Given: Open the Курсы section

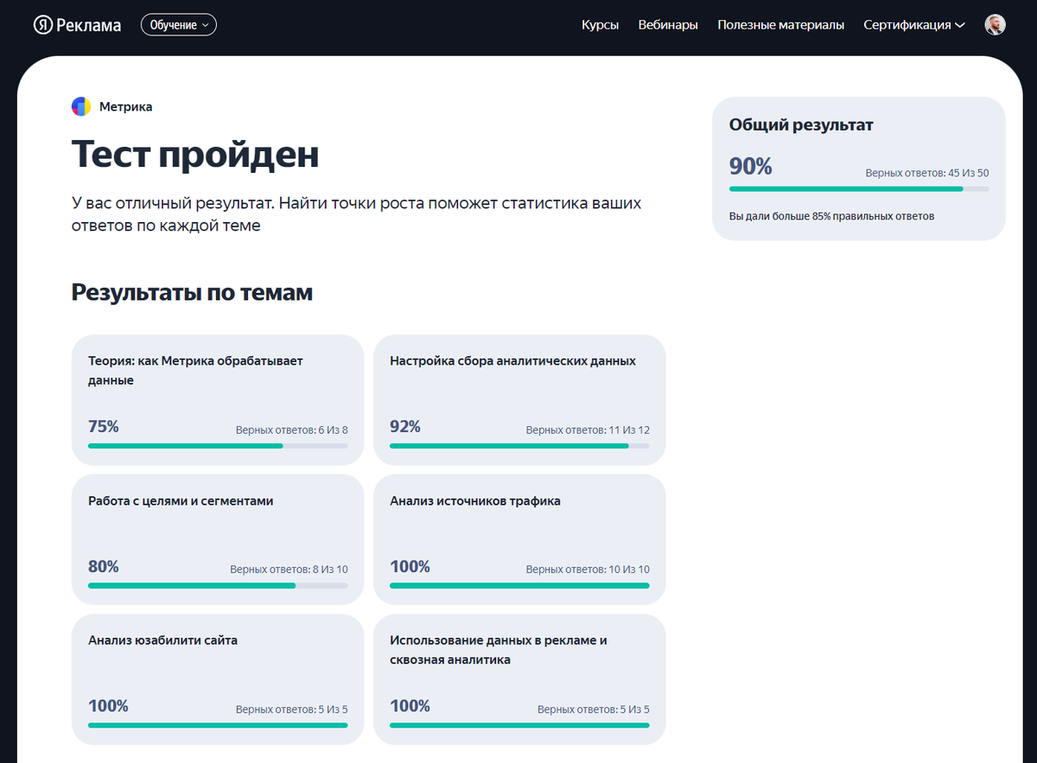Looking at the screenshot, I should point(601,25).
